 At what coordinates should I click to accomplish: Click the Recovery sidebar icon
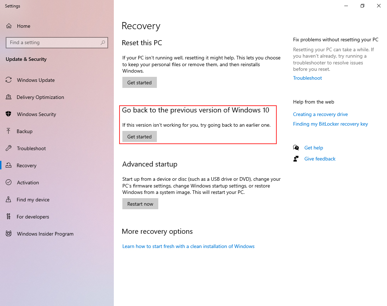[9, 165]
